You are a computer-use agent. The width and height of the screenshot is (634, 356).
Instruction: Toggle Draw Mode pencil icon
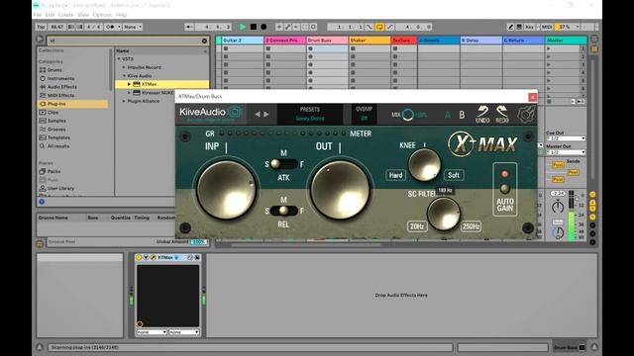(x=511, y=27)
